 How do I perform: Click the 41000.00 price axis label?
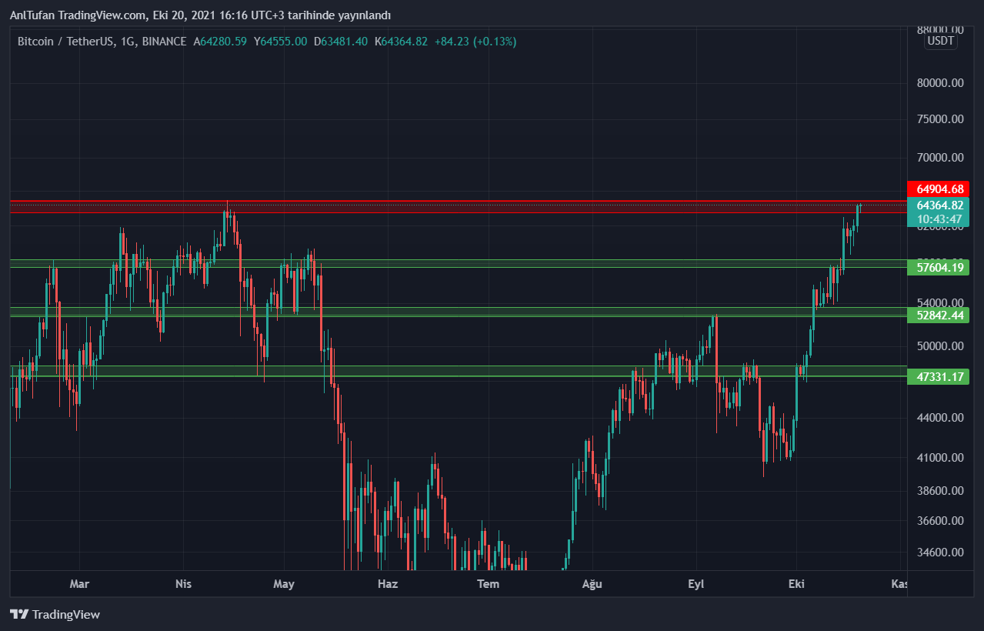939,458
